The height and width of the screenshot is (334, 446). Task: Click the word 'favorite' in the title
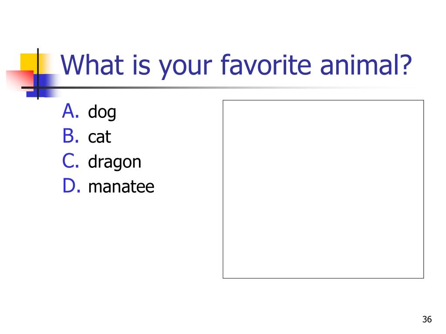pos(266,65)
